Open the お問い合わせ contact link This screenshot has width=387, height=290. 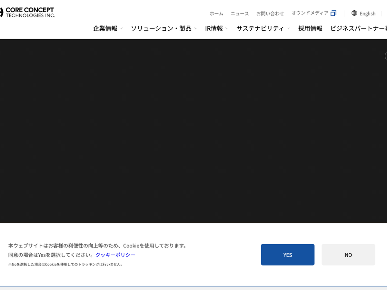(x=270, y=14)
